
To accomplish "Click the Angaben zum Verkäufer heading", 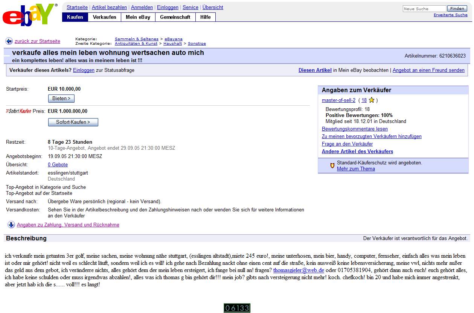I will (x=357, y=90).
